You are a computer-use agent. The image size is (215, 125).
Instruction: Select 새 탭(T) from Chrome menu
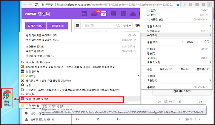tap(176, 10)
